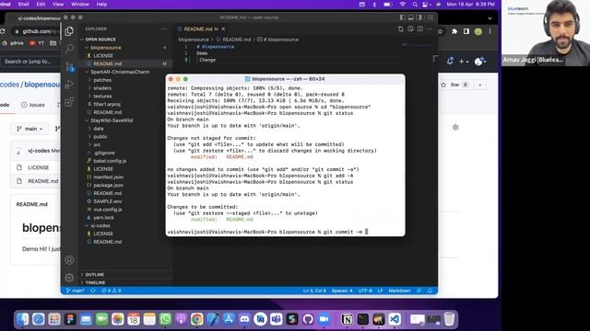590x331 pixels.
Task: Click the synchronize changes icon in status bar
Action: click(x=93, y=291)
